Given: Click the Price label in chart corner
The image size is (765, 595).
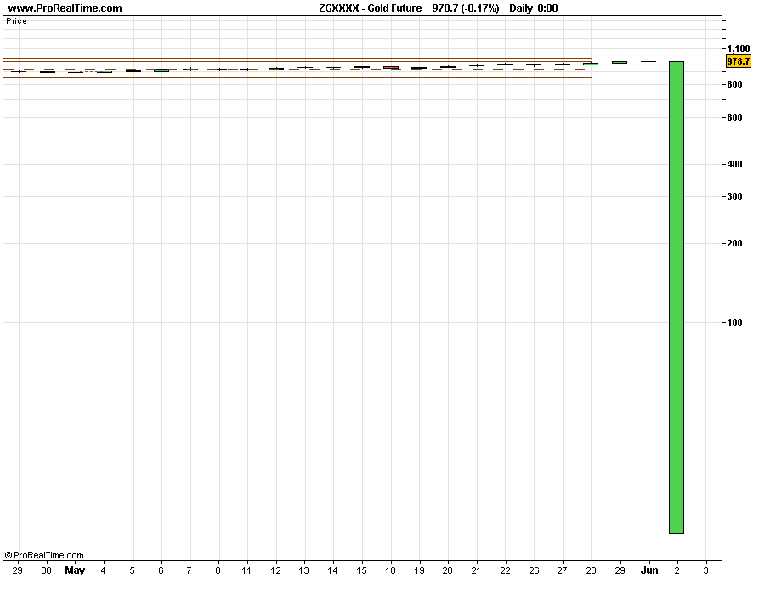Looking at the screenshot, I should [x=17, y=21].
